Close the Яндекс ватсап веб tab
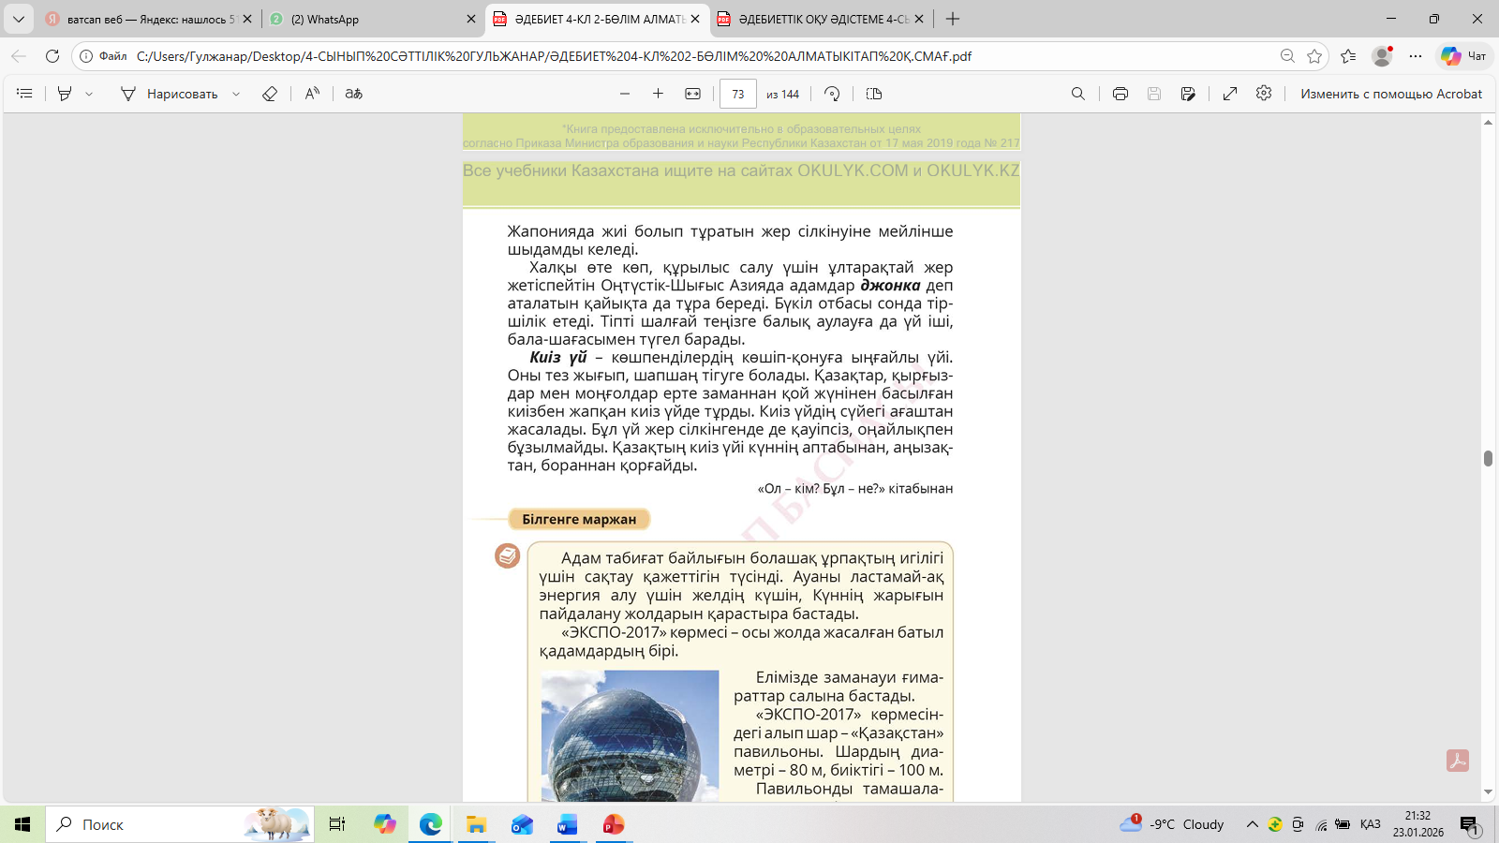The image size is (1499, 843). click(247, 19)
